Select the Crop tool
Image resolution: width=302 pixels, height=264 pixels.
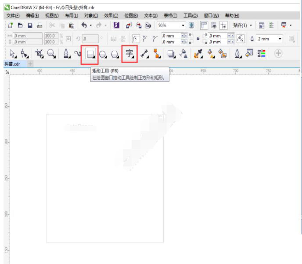pyautogui.click(x=39, y=54)
